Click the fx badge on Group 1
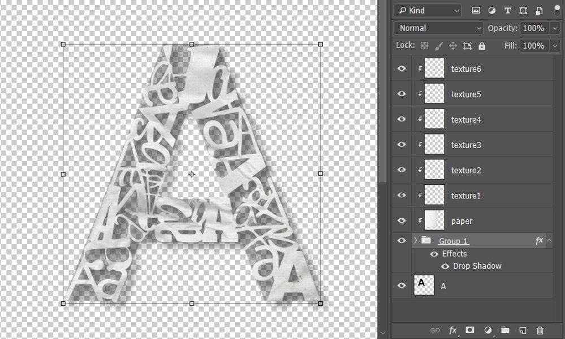This screenshot has width=565, height=339. click(539, 240)
